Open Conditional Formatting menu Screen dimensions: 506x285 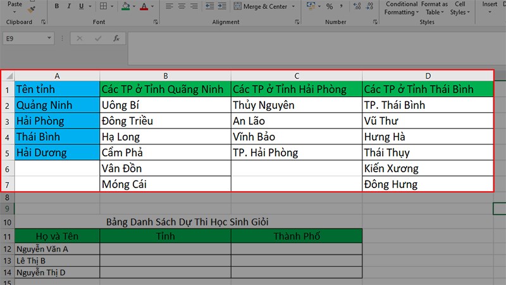pyautogui.click(x=402, y=8)
